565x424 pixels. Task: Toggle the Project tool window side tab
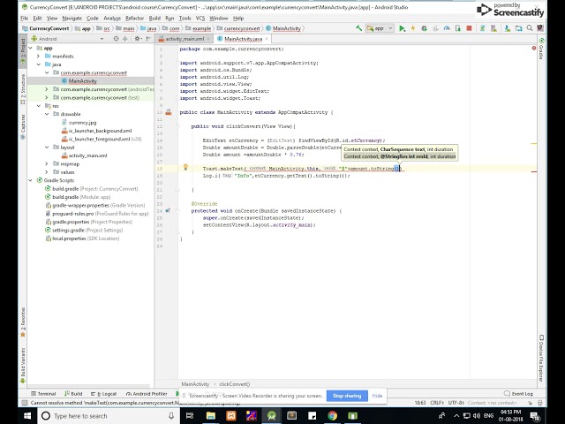click(x=23, y=51)
